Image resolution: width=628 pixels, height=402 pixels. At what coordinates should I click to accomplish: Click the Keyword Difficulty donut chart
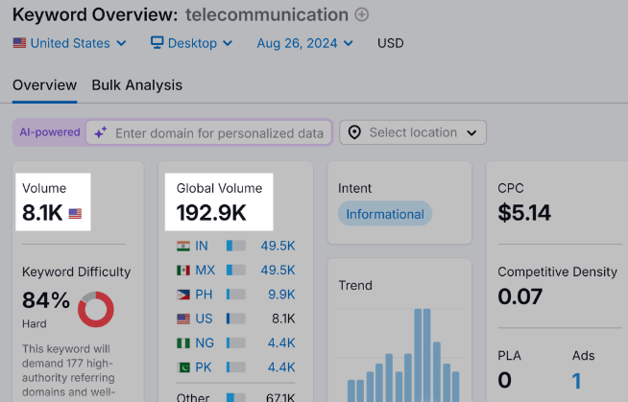(96, 309)
